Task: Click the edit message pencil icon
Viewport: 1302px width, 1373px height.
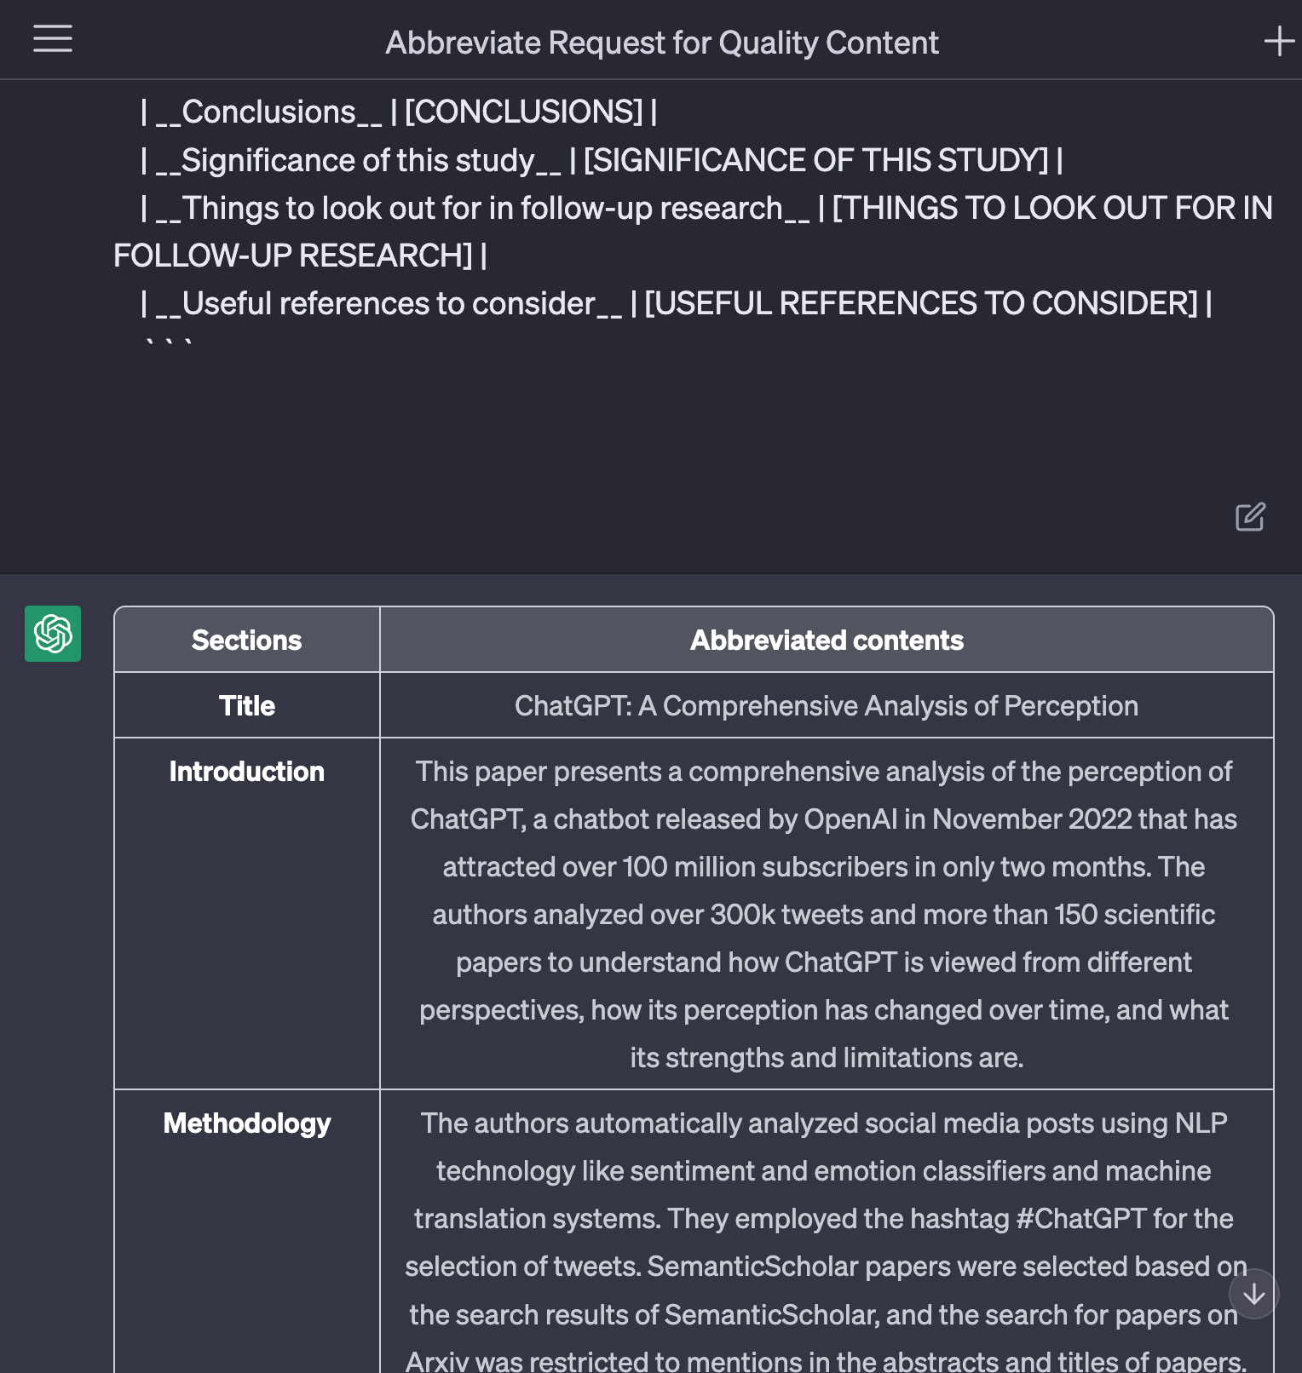Action: coord(1250,517)
